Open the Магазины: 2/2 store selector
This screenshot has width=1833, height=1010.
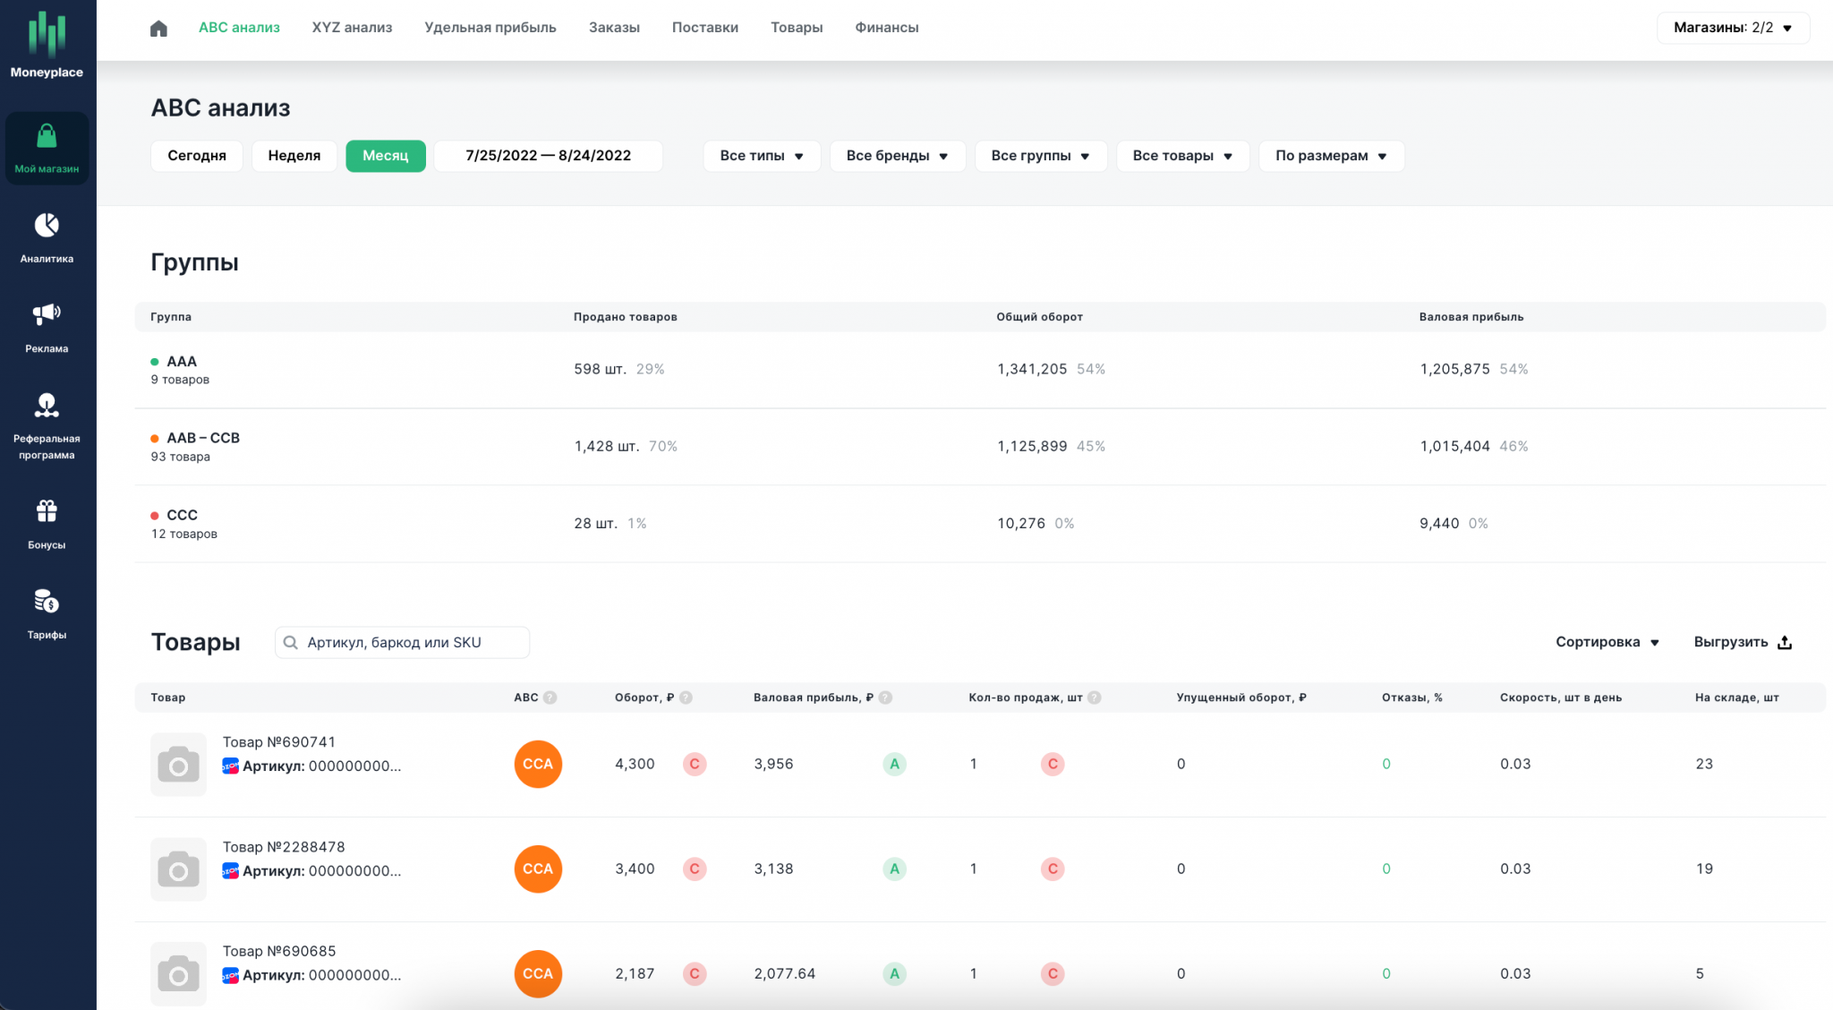[x=1733, y=28]
